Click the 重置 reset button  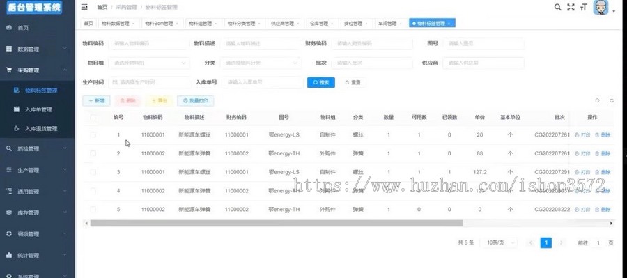coord(353,82)
